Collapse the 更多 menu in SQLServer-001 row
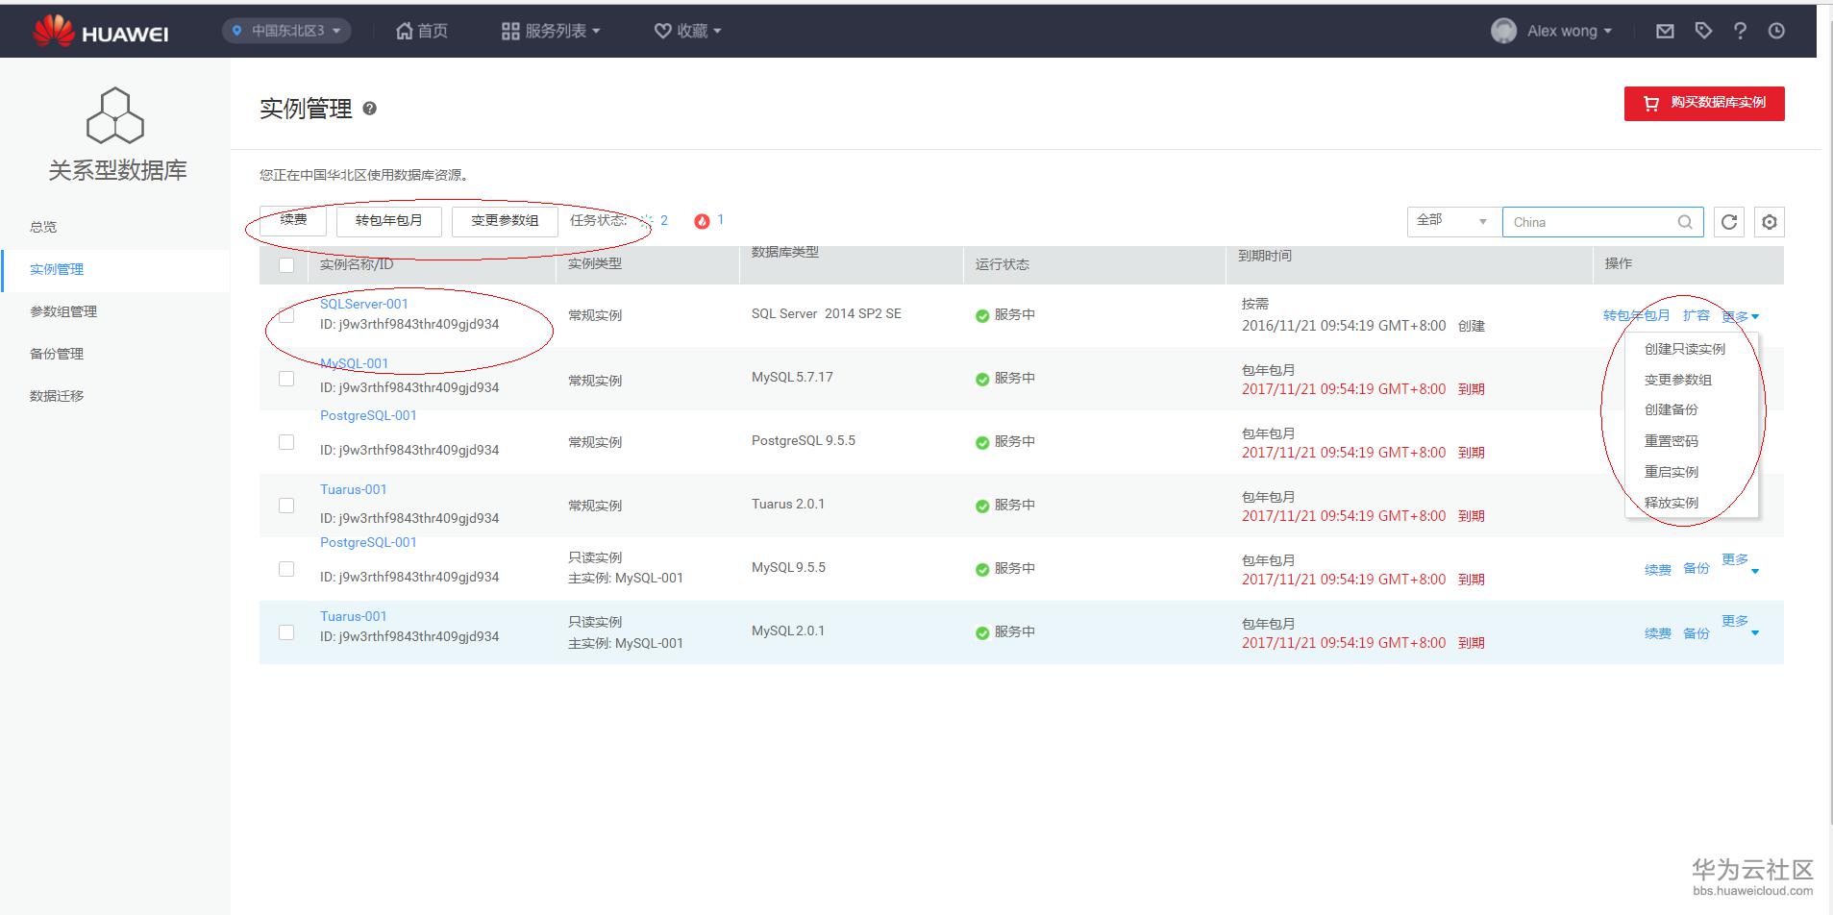 click(x=1741, y=316)
